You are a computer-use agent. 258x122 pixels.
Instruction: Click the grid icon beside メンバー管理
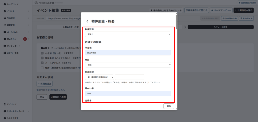pos(5,53)
